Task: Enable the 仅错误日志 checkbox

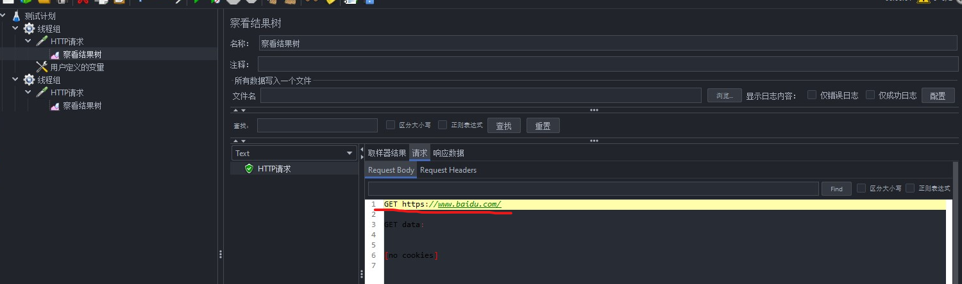Action: 812,95
